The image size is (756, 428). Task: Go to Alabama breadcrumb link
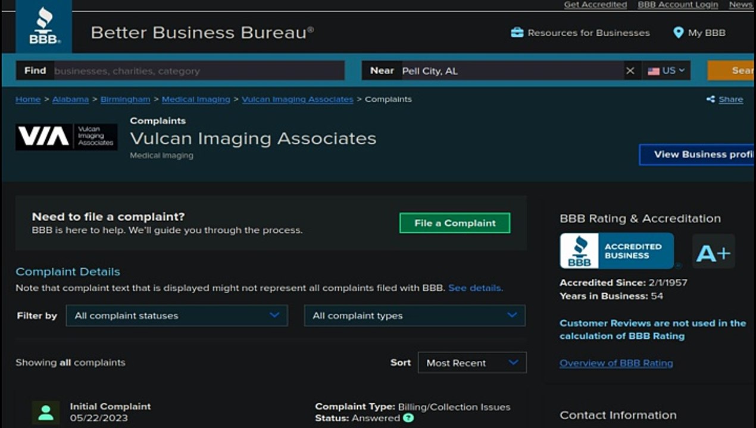coord(70,99)
